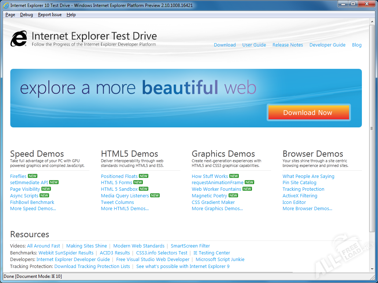Go to the Developer Guide link
Image resolution: width=378 pixels, height=283 pixels.
click(327, 45)
